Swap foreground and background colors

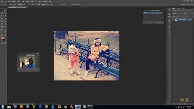click(x=5, y=37)
